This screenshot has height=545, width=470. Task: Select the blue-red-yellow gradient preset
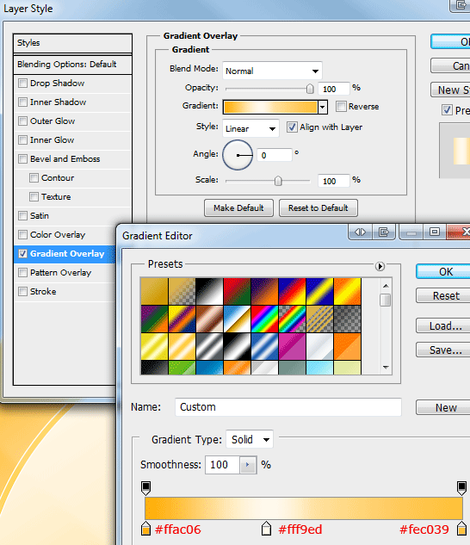pos(292,291)
